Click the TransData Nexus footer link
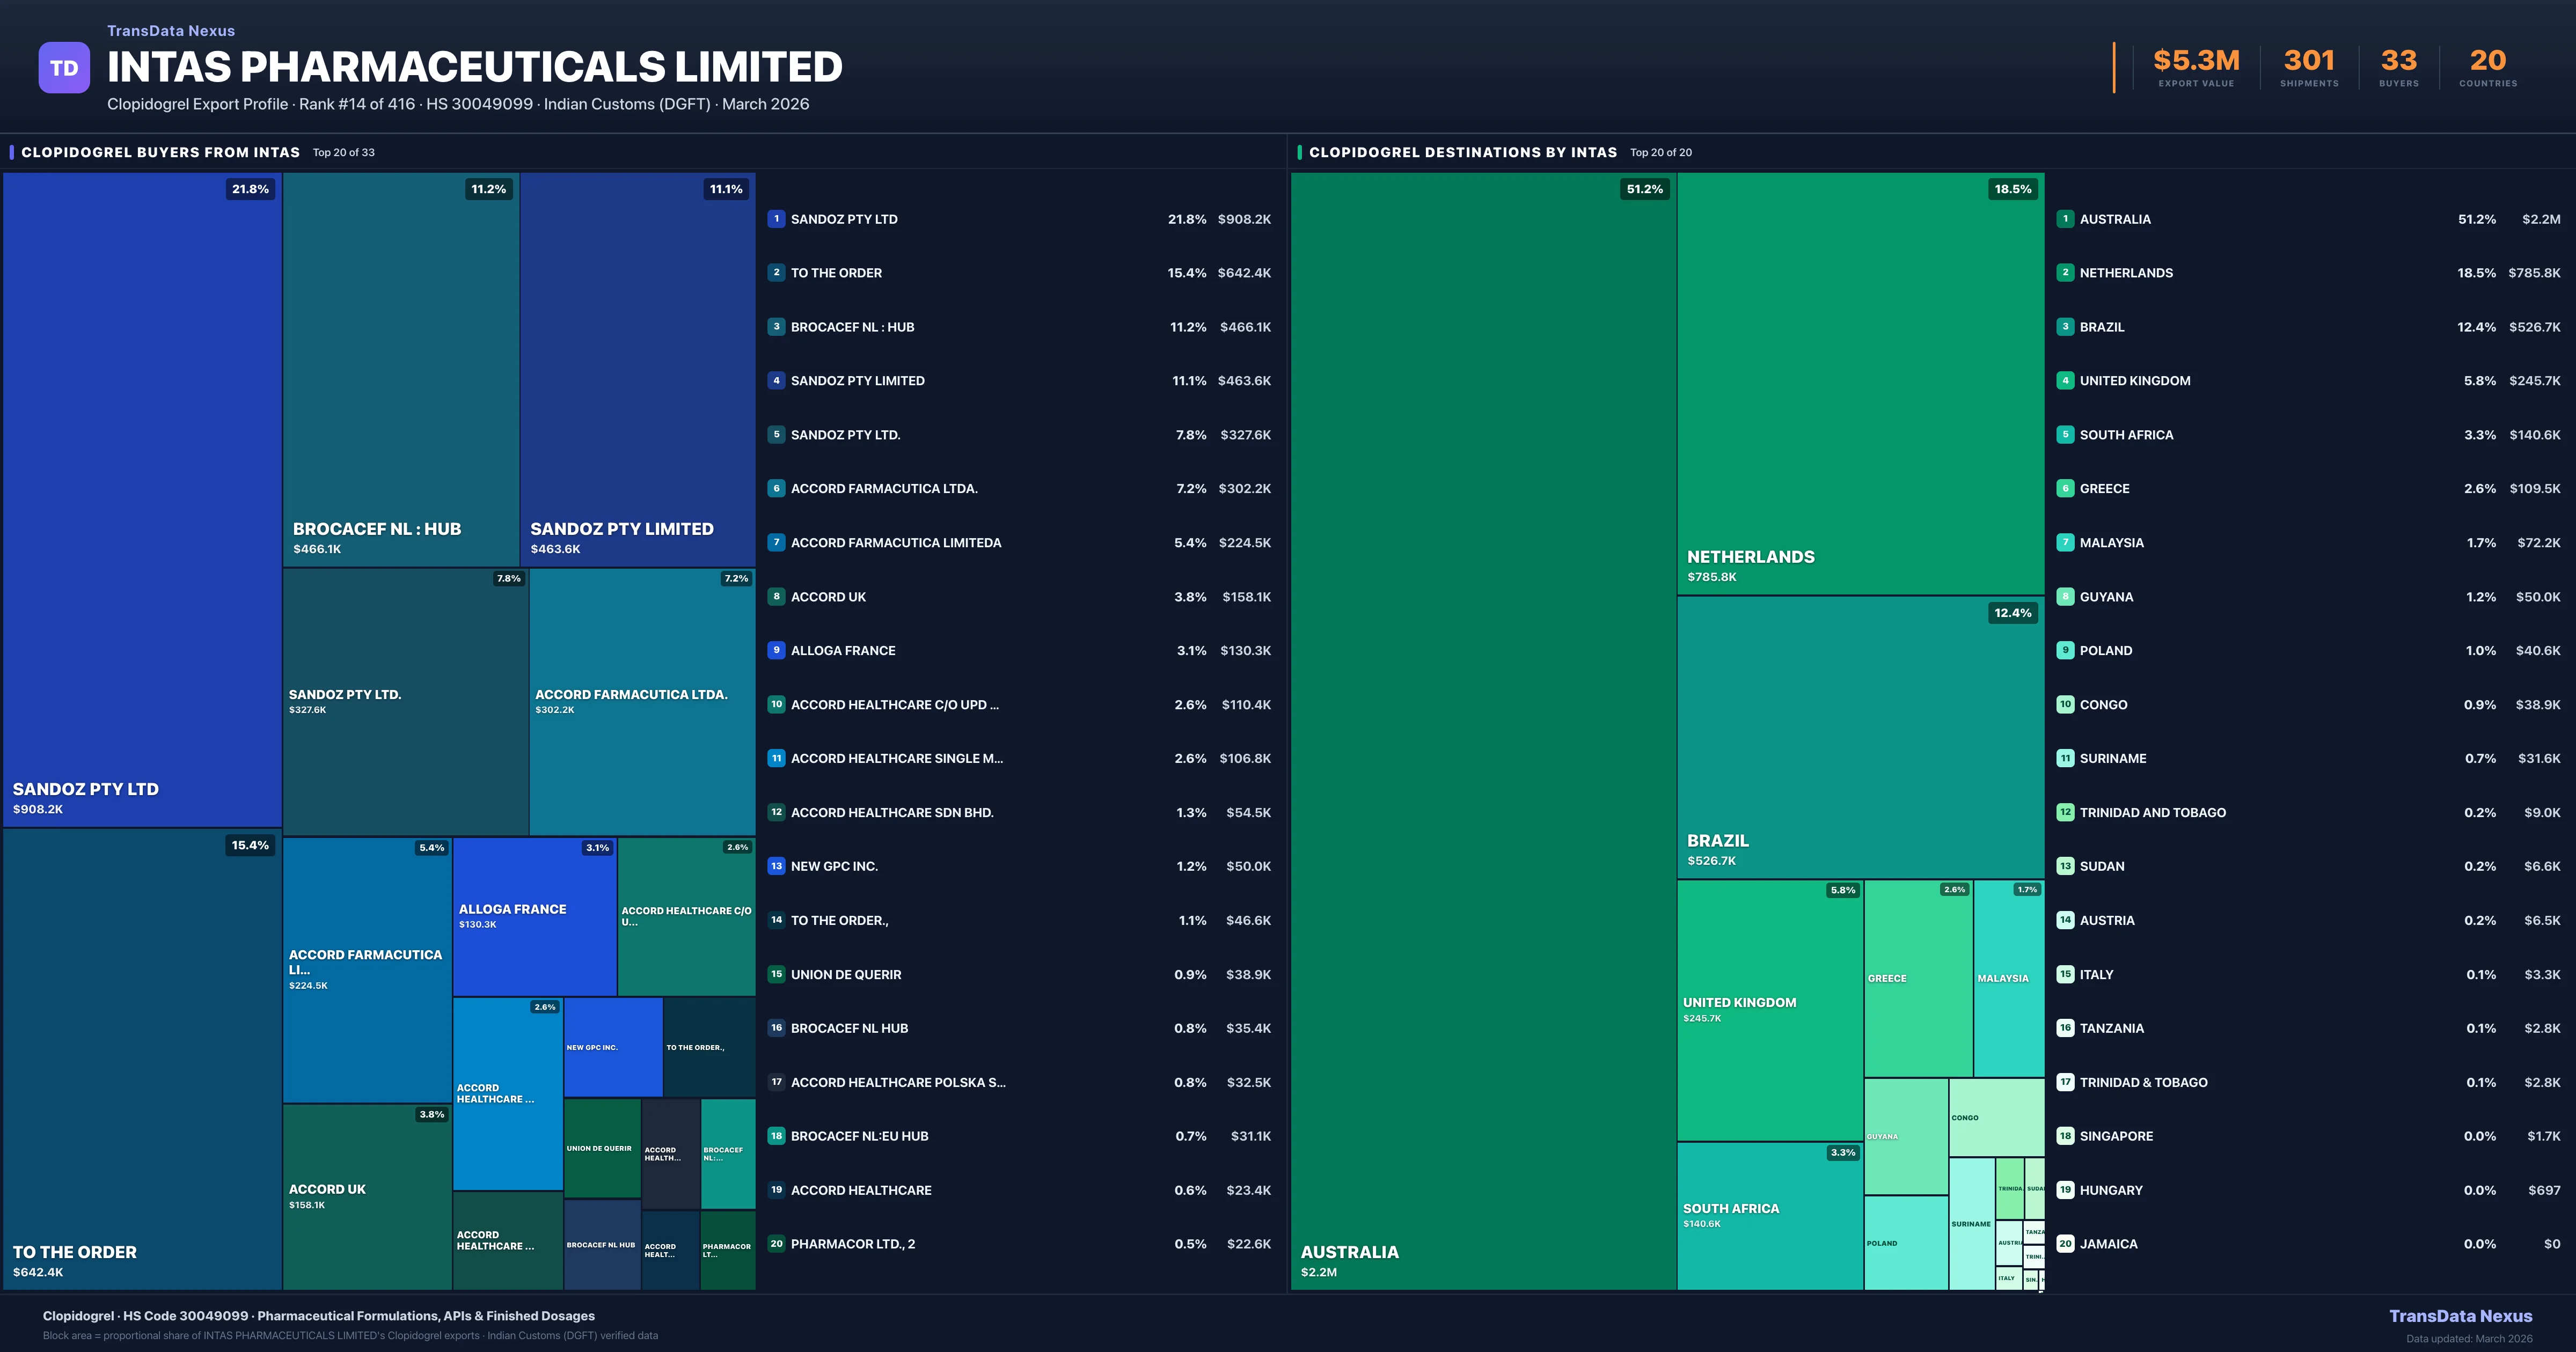The image size is (2576, 1352). 2460,1316
